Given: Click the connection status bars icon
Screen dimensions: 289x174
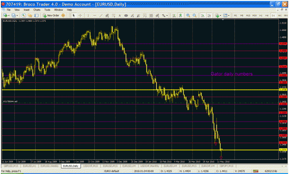Looking at the screenshot, I should pyautogui.click(x=255, y=171).
